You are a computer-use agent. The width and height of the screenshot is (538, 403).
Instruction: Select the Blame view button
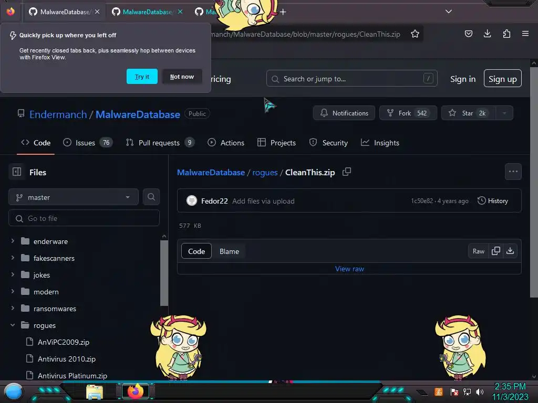[x=229, y=251]
